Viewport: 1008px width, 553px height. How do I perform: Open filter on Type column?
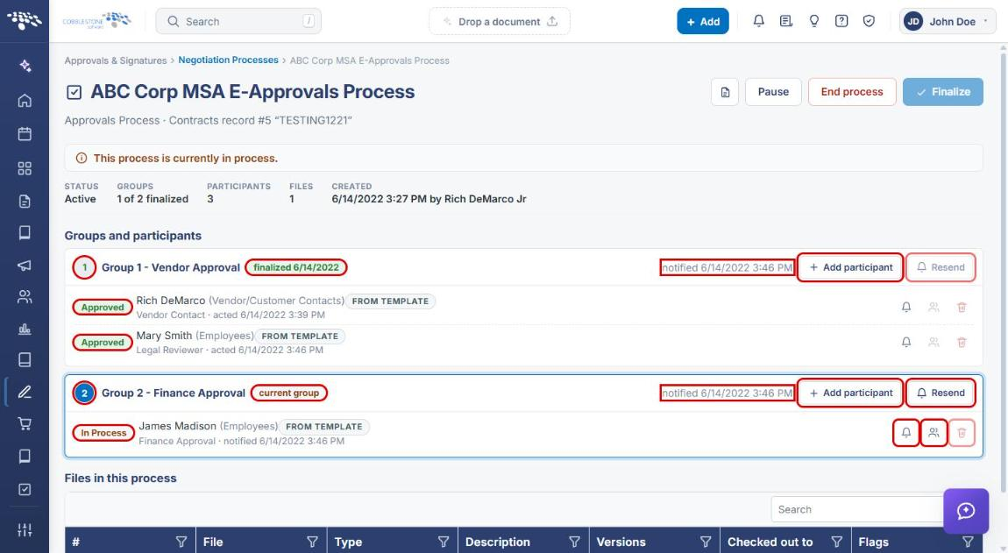tap(444, 542)
